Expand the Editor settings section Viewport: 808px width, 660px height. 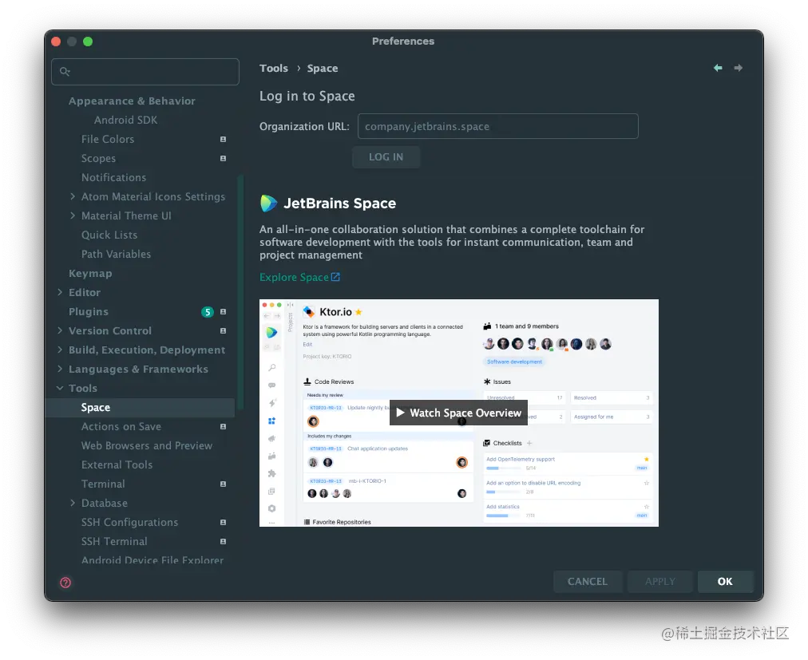[60, 292]
